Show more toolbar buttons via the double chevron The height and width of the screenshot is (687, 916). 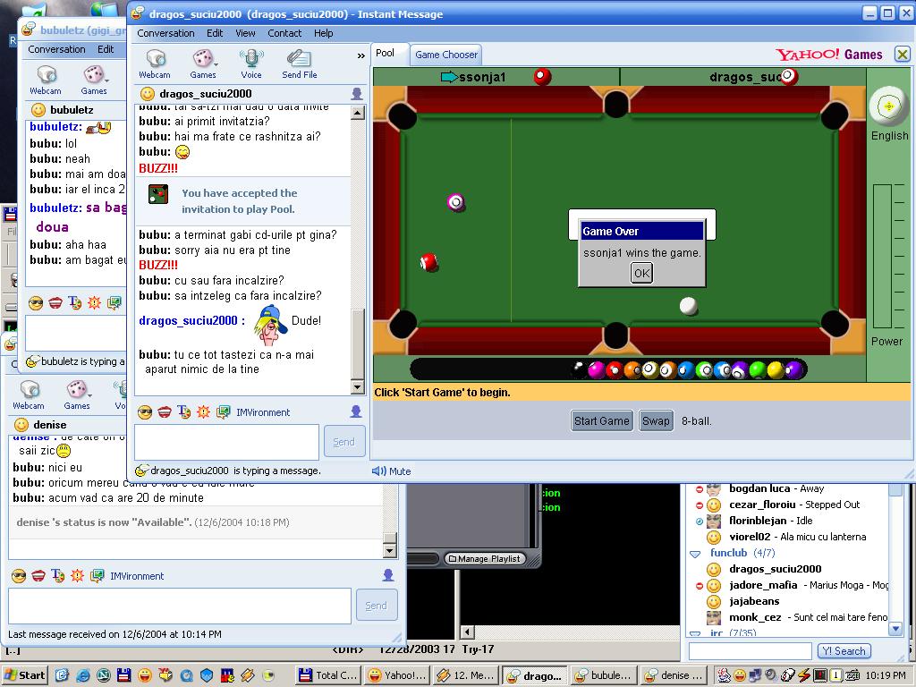pyautogui.click(x=361, y=56)
